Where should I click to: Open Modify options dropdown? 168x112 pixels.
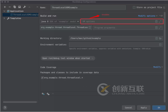coord(148,16)
